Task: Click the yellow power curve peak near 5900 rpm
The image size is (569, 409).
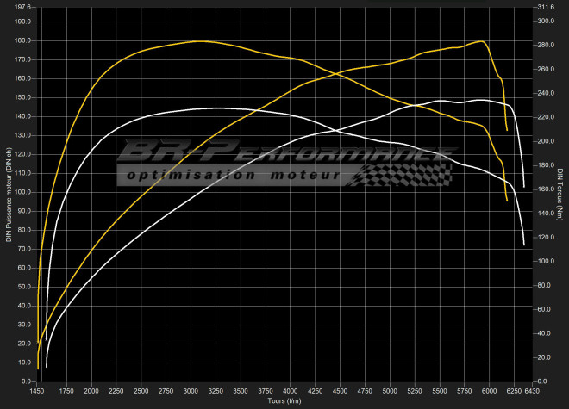Action: coord(481,41)
